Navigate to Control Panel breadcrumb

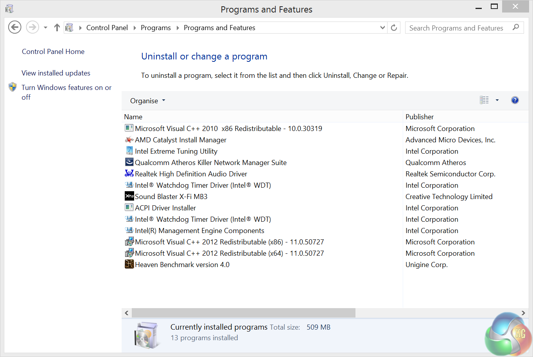click(x=107, y=28)
